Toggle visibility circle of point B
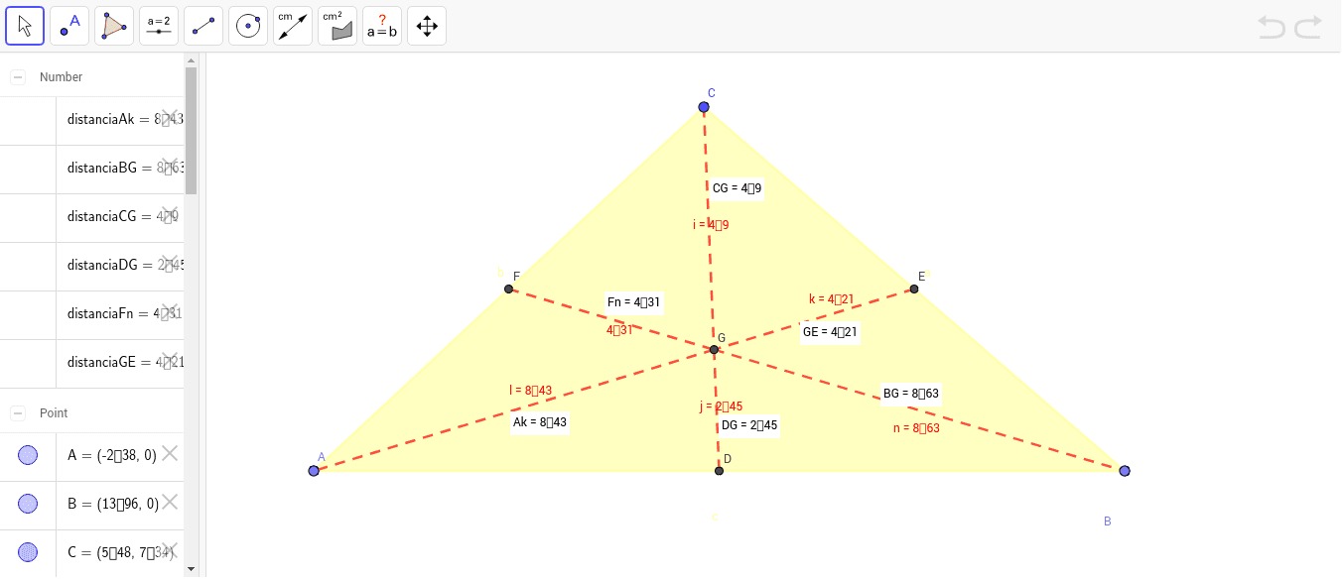 [28, 504]
